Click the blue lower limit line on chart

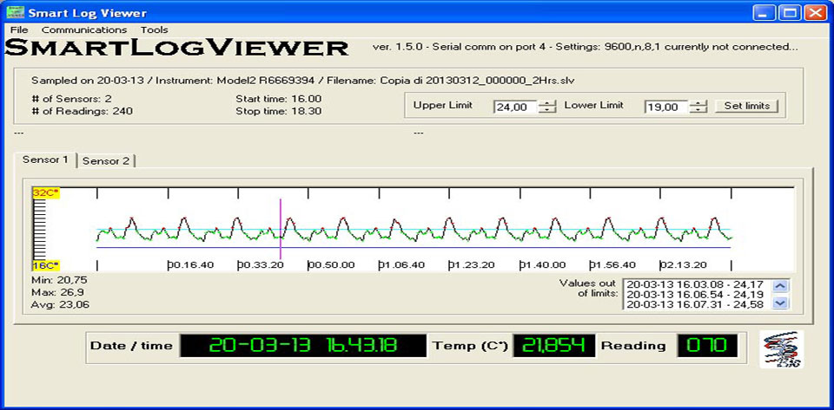[x=415, y=247]
